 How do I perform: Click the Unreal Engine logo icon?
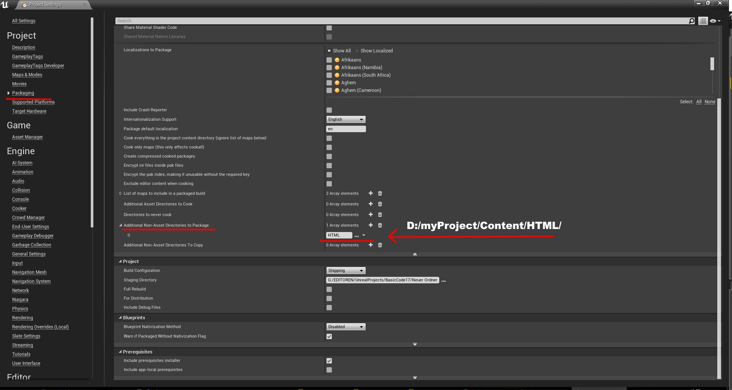[x=5, y=5]
